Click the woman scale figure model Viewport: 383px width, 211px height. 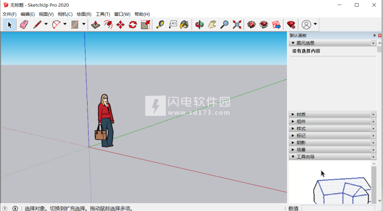(105, 120)
